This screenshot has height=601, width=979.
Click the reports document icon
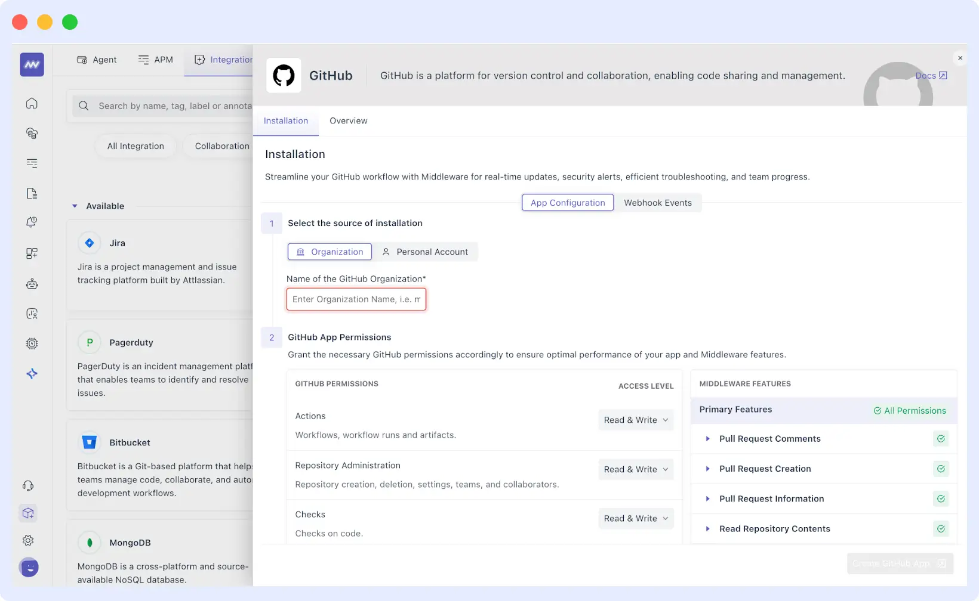[31, 193]
